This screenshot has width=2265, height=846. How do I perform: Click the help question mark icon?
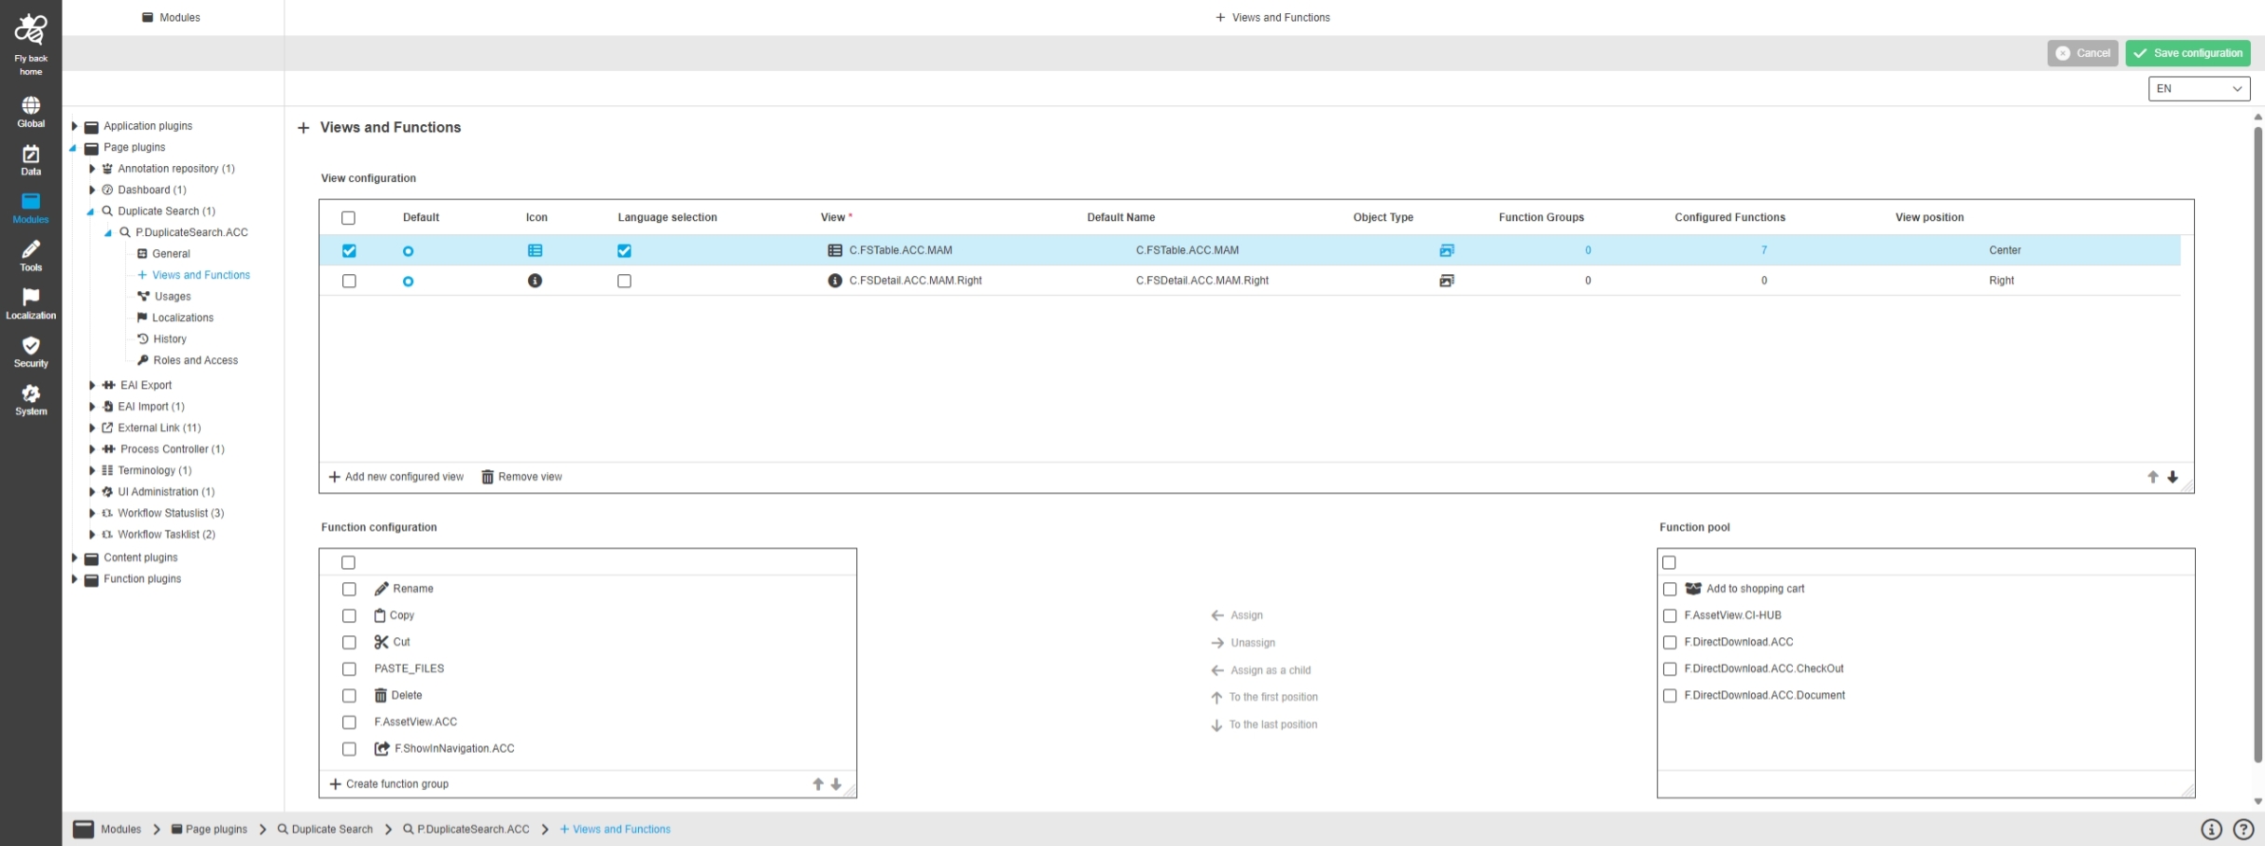tap(2244, 829)
